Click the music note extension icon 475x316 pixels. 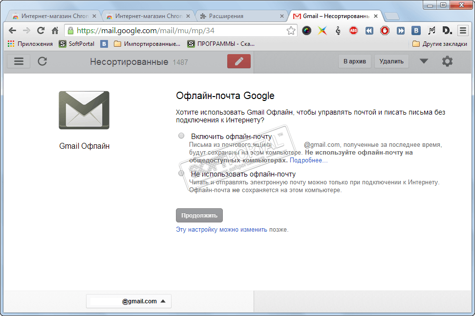[x=432, y=31]
